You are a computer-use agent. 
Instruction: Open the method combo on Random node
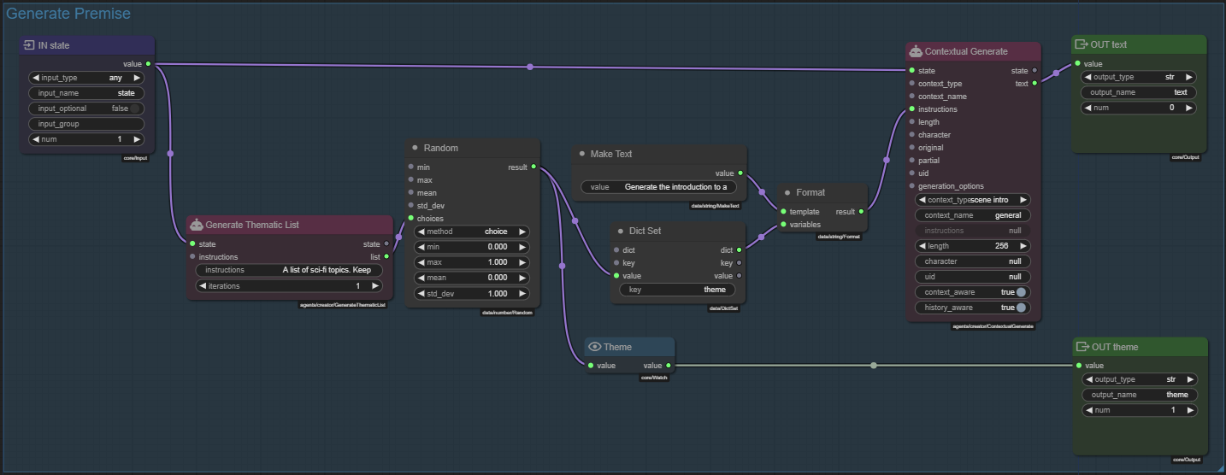[x=472, y=232]
